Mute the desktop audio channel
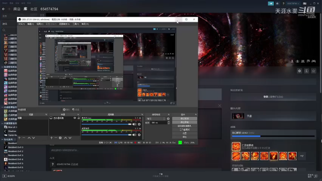This screenshot has width=322, height=181. pyautogui.click(x=134, y=135)
